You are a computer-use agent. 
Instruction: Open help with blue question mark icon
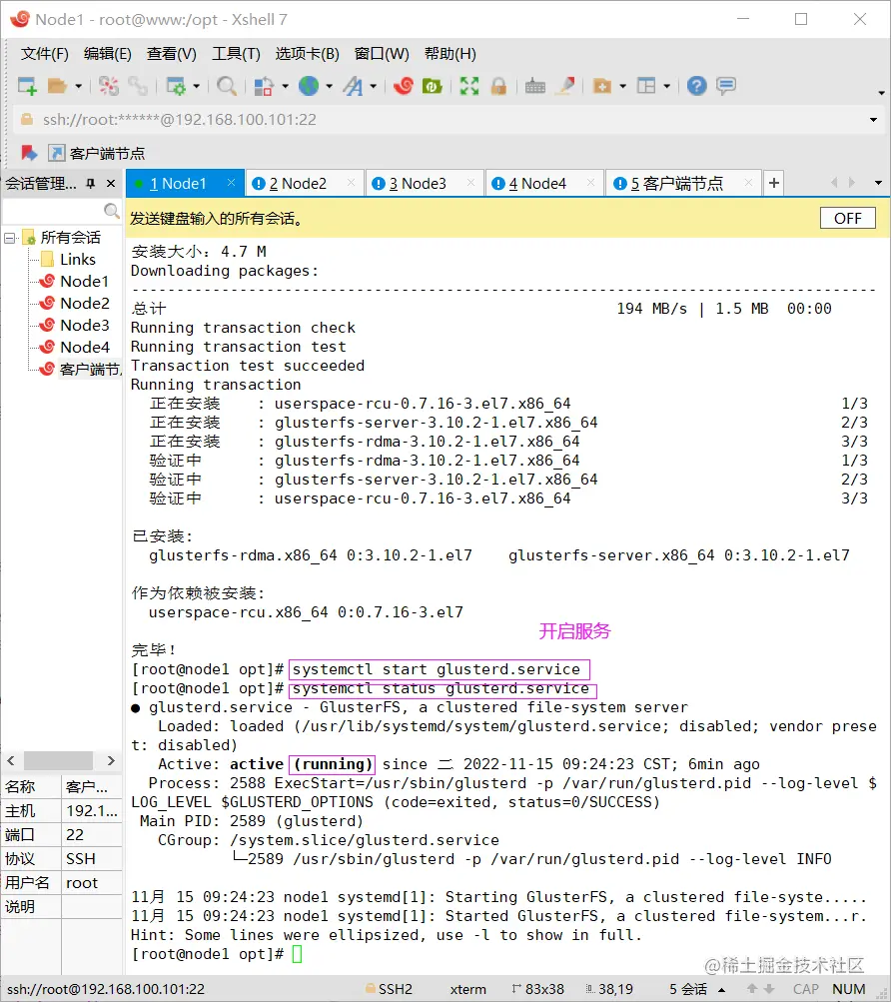click(696, 86)
